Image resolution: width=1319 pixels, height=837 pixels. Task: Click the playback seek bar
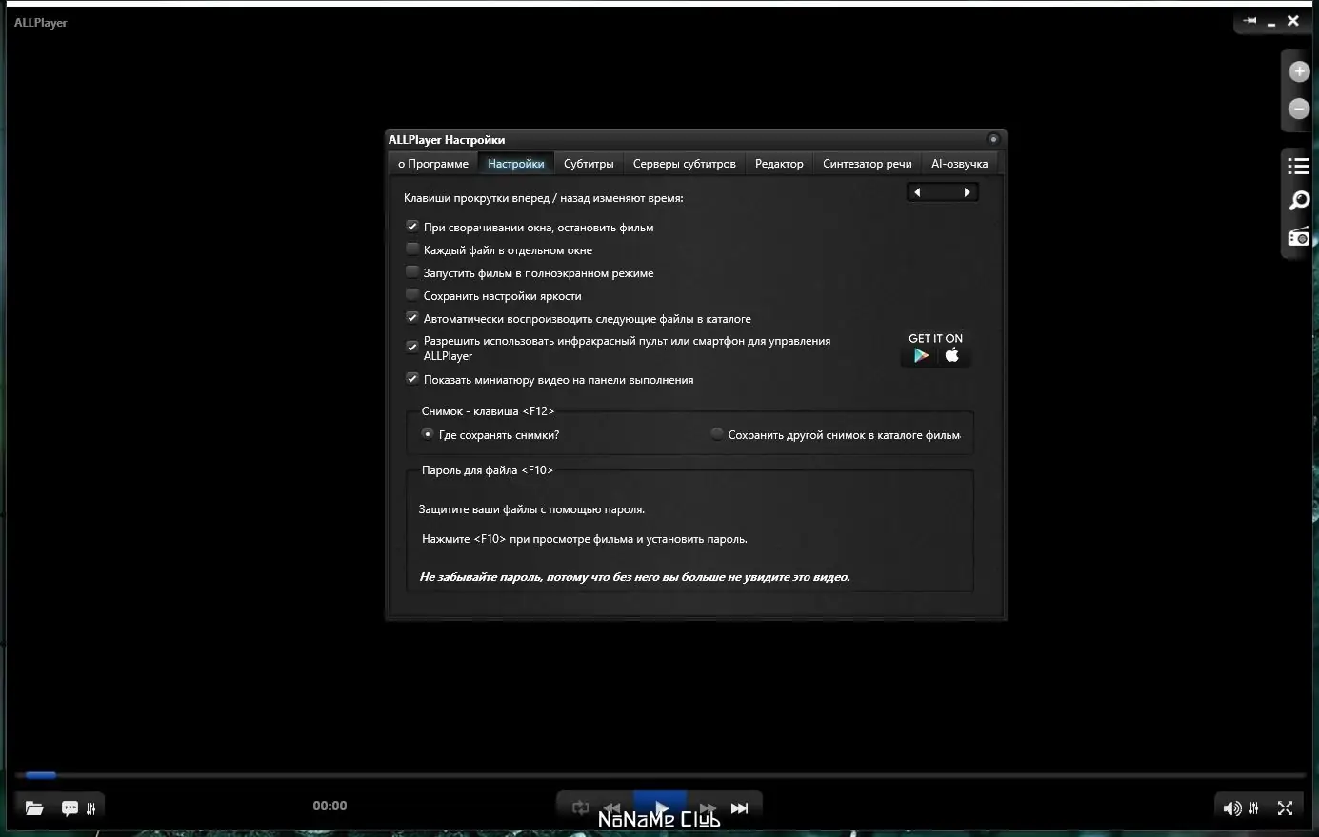click(660, 775)
